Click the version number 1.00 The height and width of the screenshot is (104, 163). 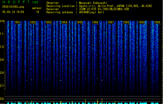tap(35, 2)
